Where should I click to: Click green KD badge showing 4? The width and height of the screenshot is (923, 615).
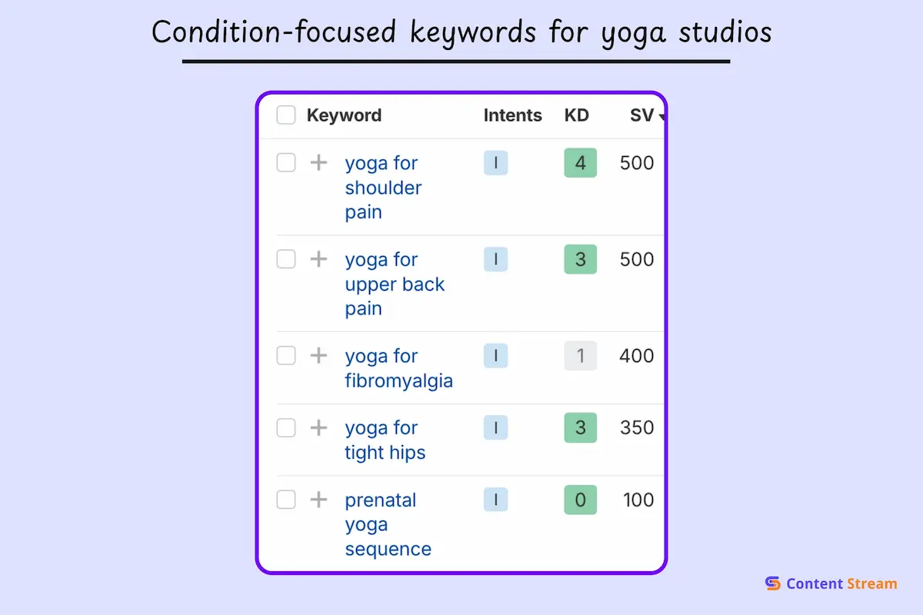pos(580,163)
